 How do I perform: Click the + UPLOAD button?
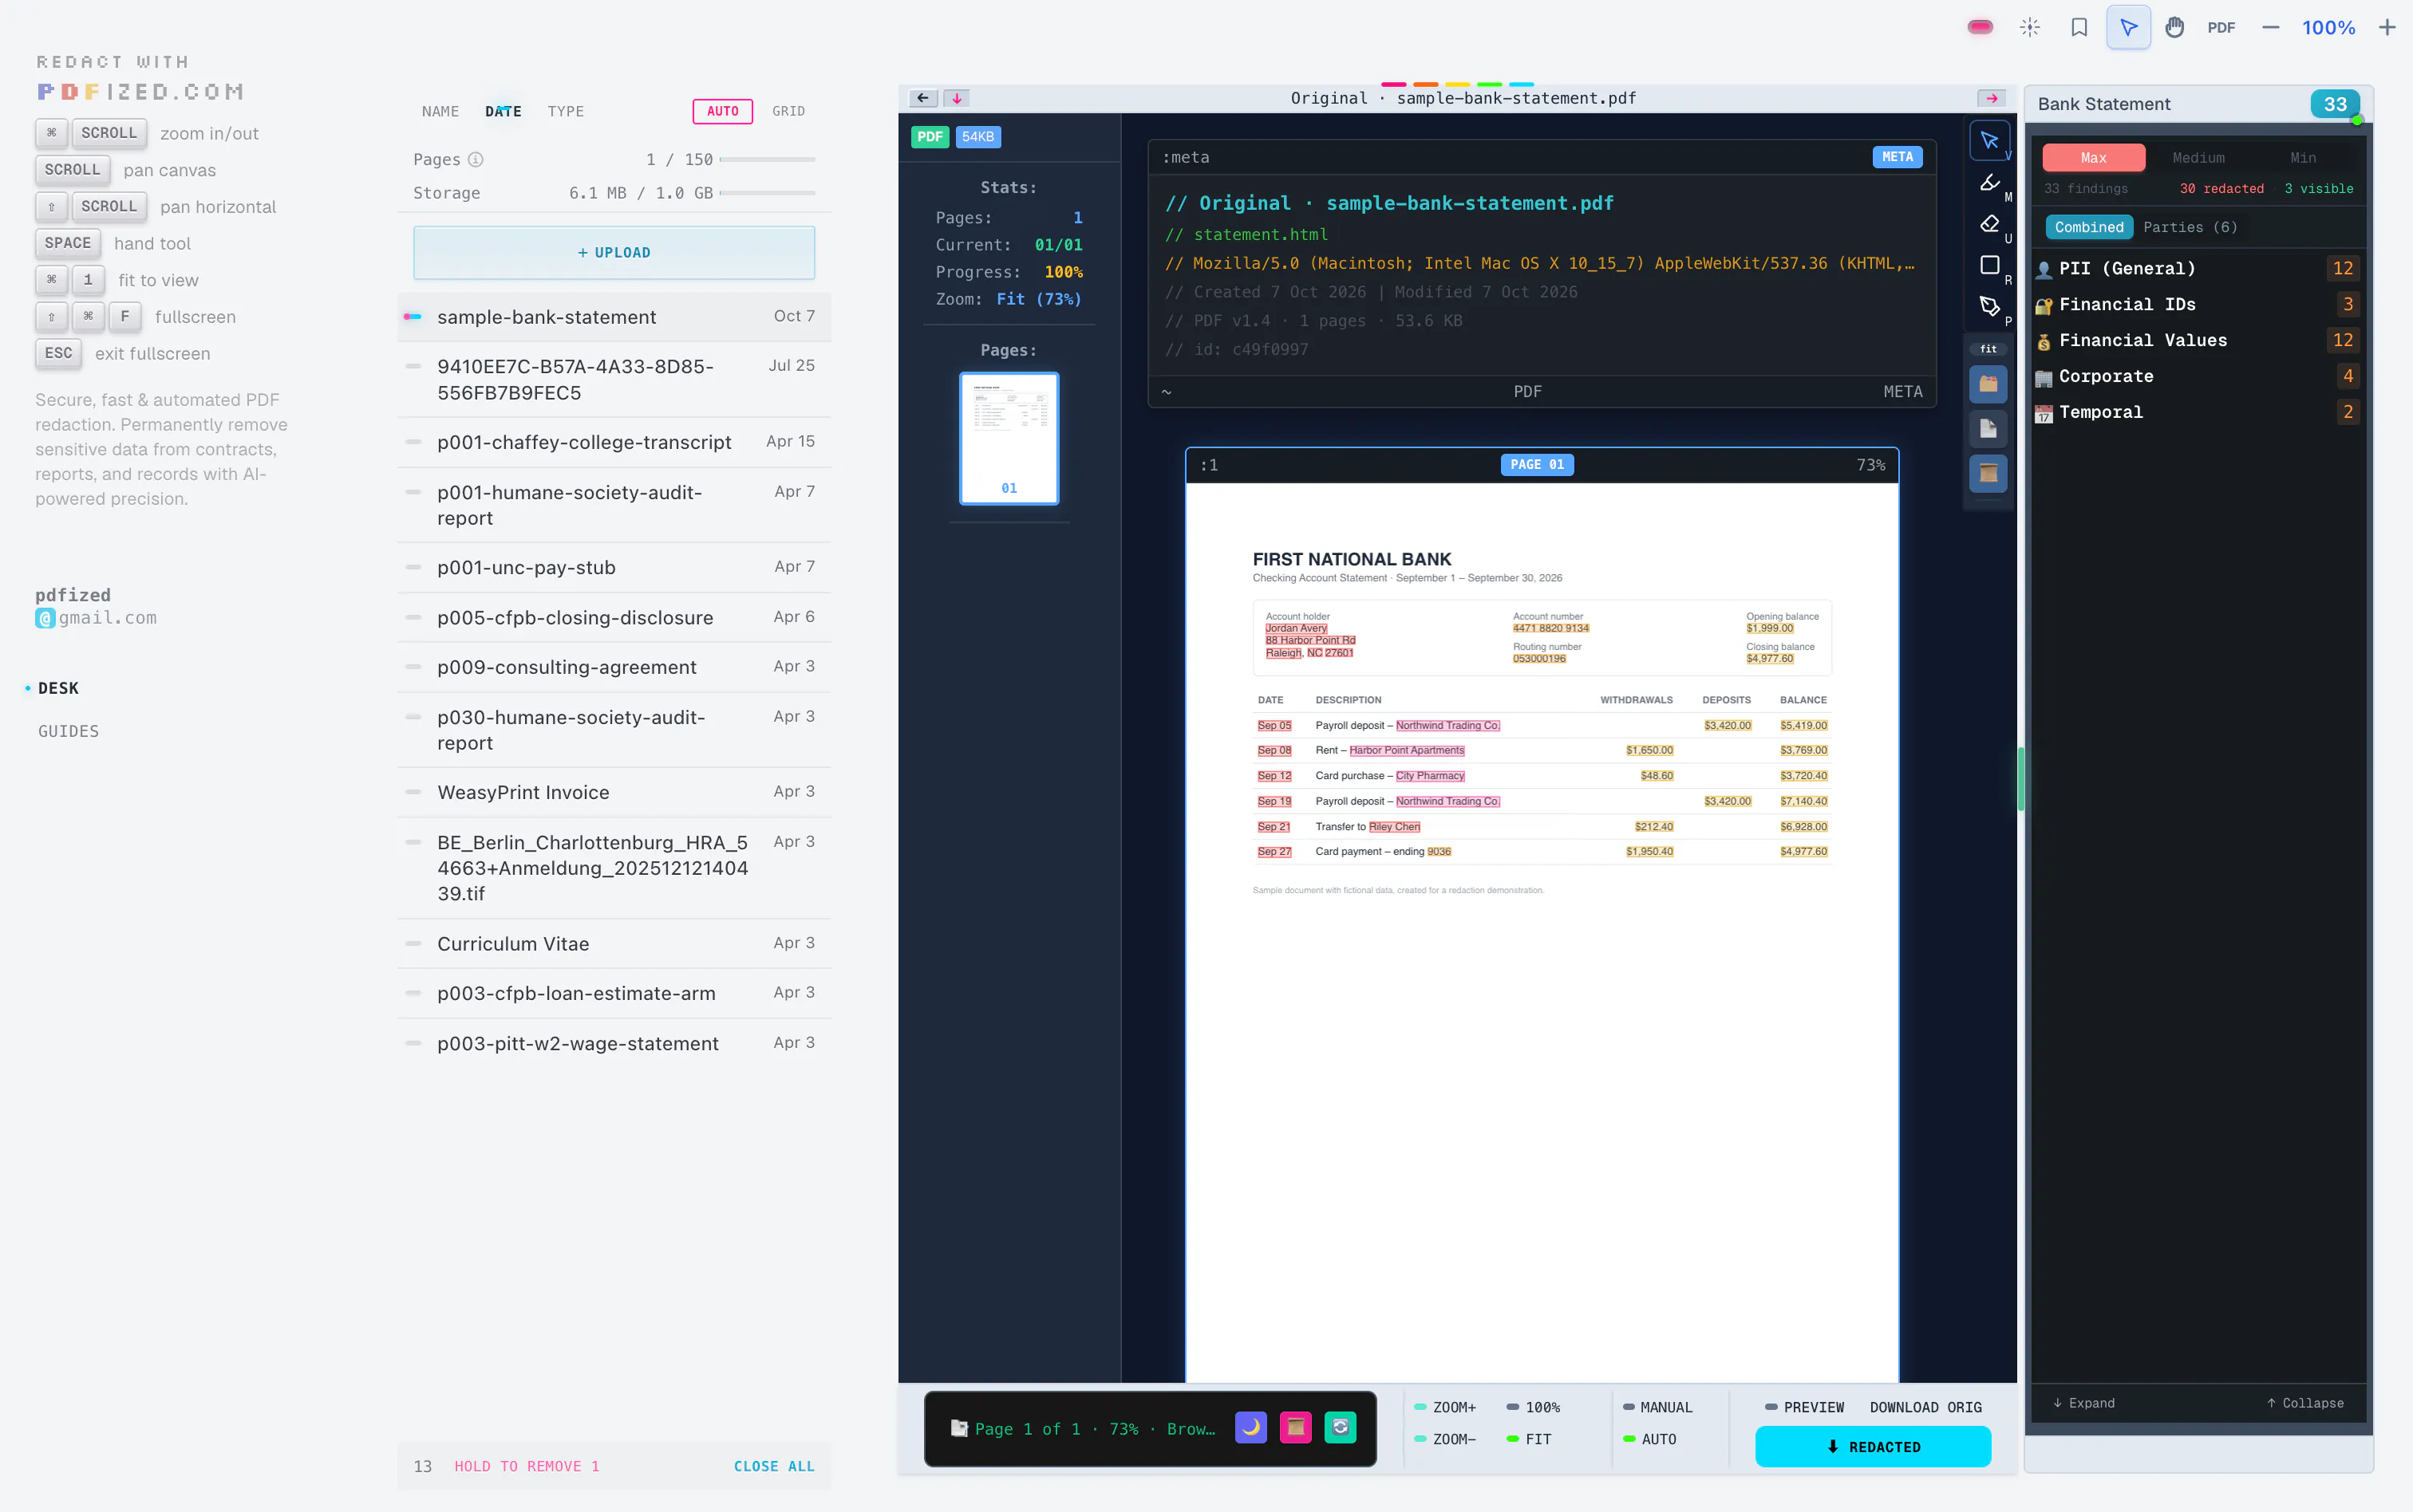614,253
